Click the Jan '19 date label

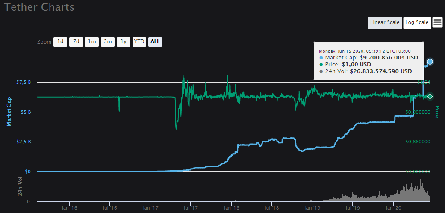pyautogui.click(x=312, y=207)
